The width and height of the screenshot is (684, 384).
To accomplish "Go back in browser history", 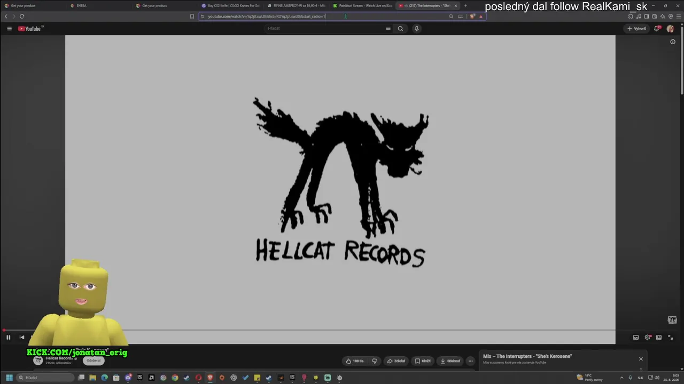I will [x=6, y=17].
